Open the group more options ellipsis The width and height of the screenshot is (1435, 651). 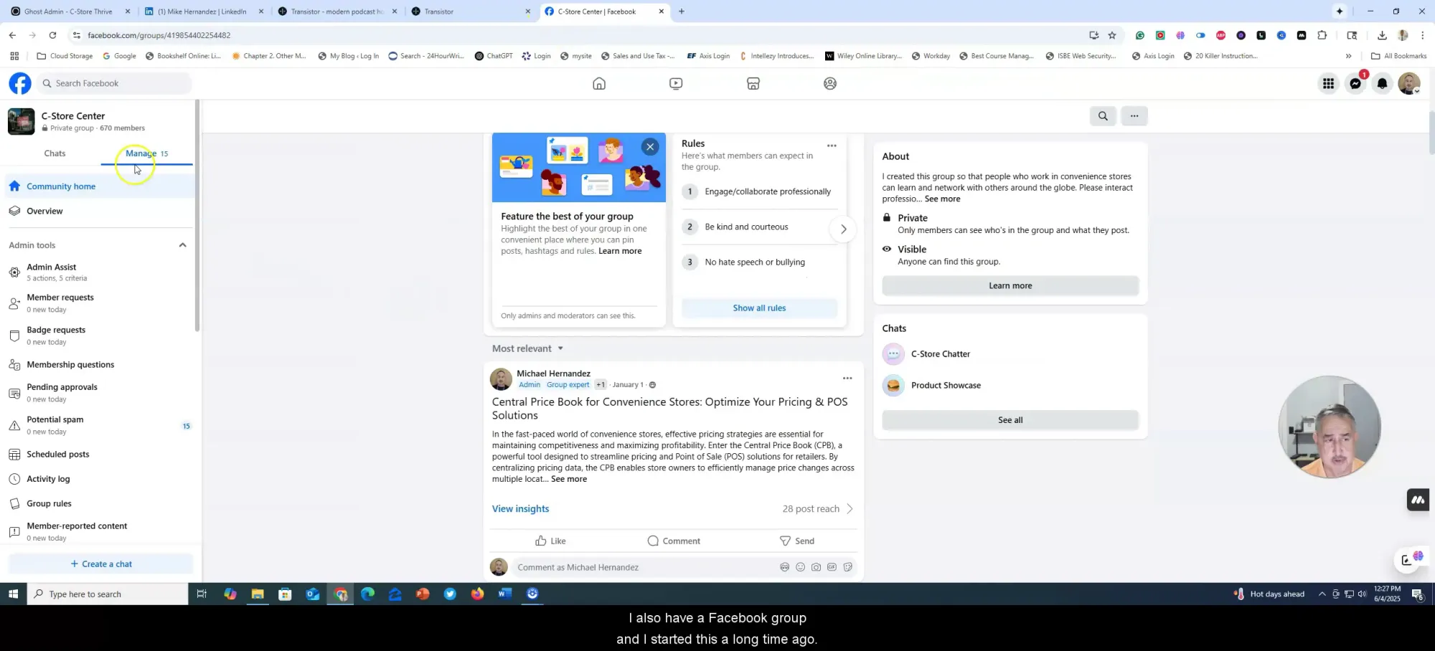click(x=1134, y=116)
